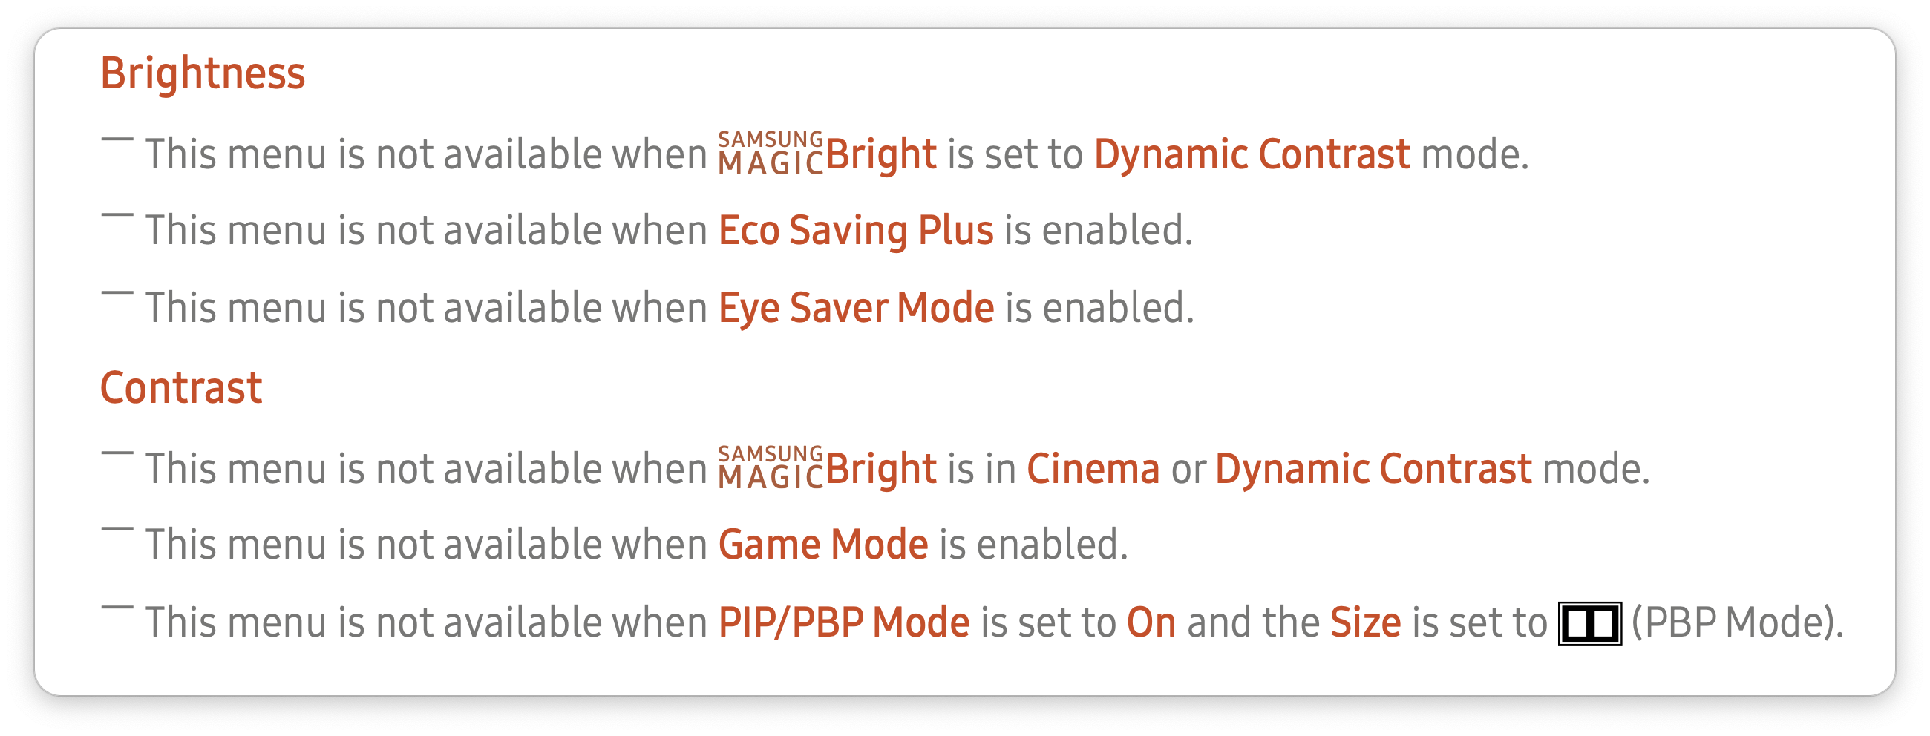Click Dynamic Contrast in the Brightness note
The width and height of the screenshot is (1930, 736).
click(x=1252, y=154)
